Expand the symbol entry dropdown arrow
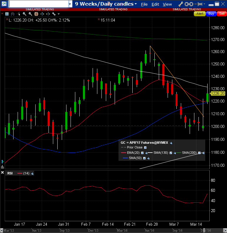 coord(70,4)
